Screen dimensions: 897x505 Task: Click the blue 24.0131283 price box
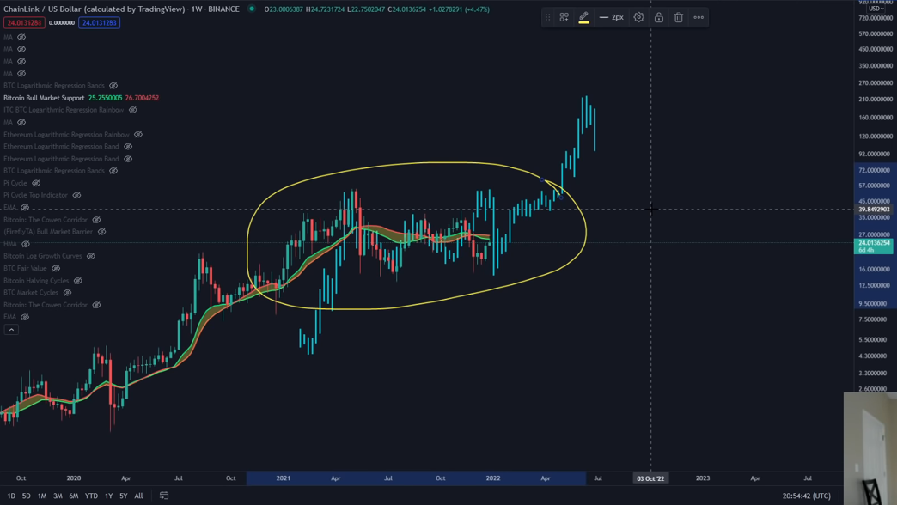(x=99, y=23)
